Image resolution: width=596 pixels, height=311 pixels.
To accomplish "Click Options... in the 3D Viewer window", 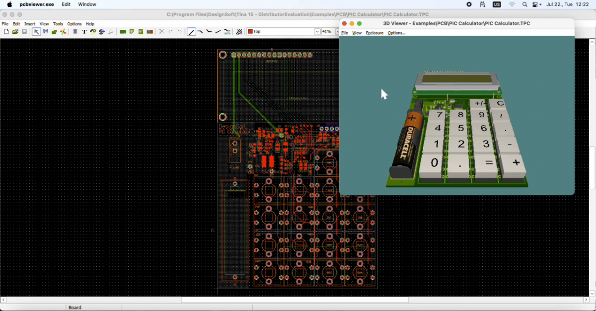I will click(x=396, y=33).
